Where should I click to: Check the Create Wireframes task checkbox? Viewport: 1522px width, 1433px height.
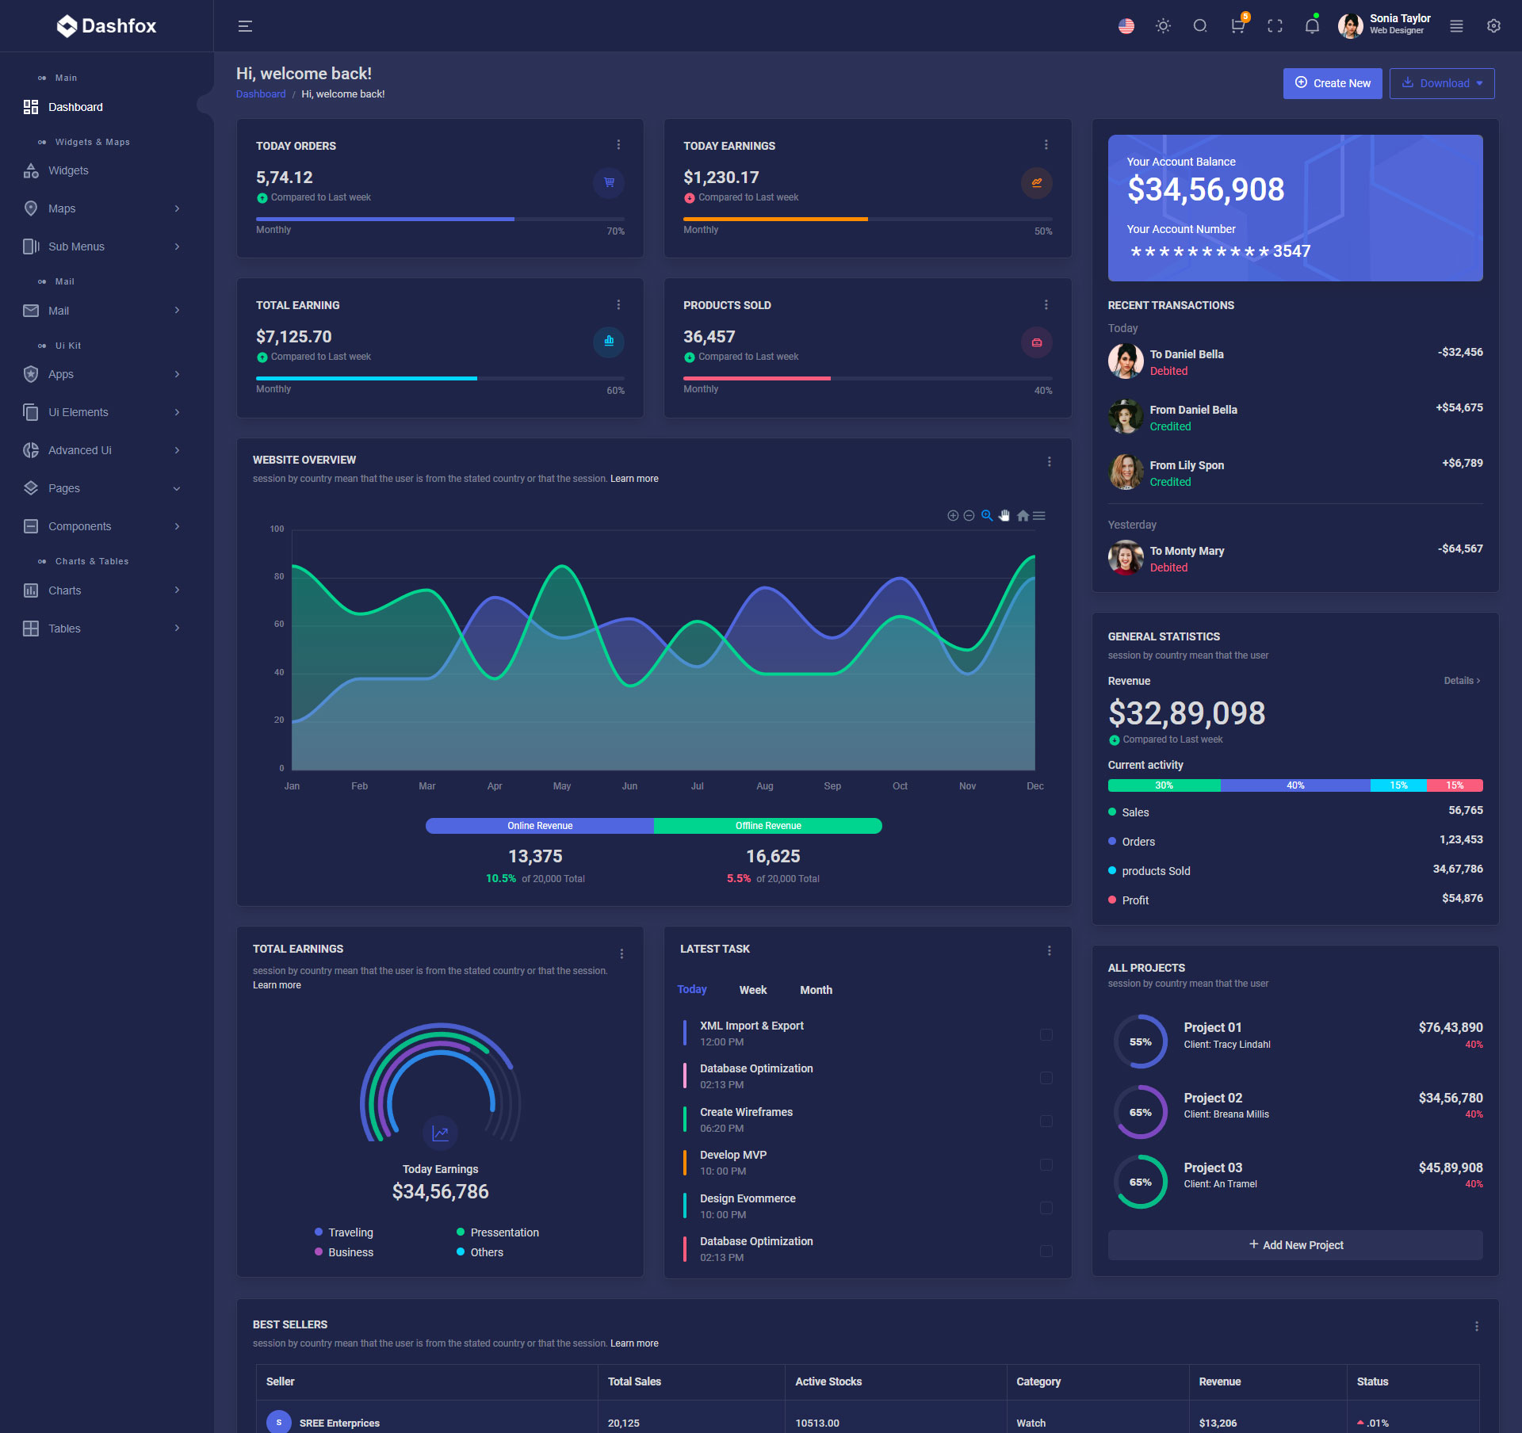point(1046,1121)
